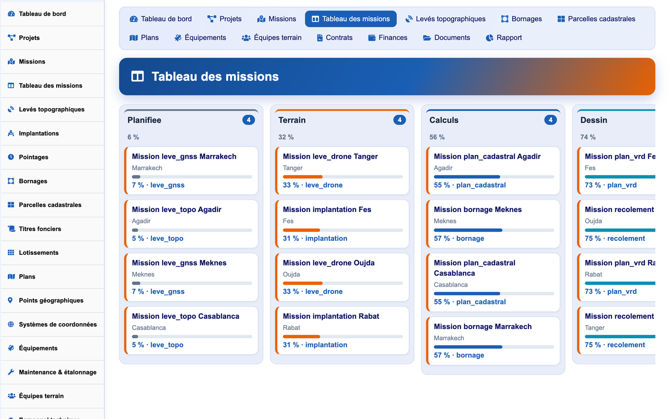The image size is (671, 419).
Task: Click the Points géographiques pin icon
Action: 11,300
